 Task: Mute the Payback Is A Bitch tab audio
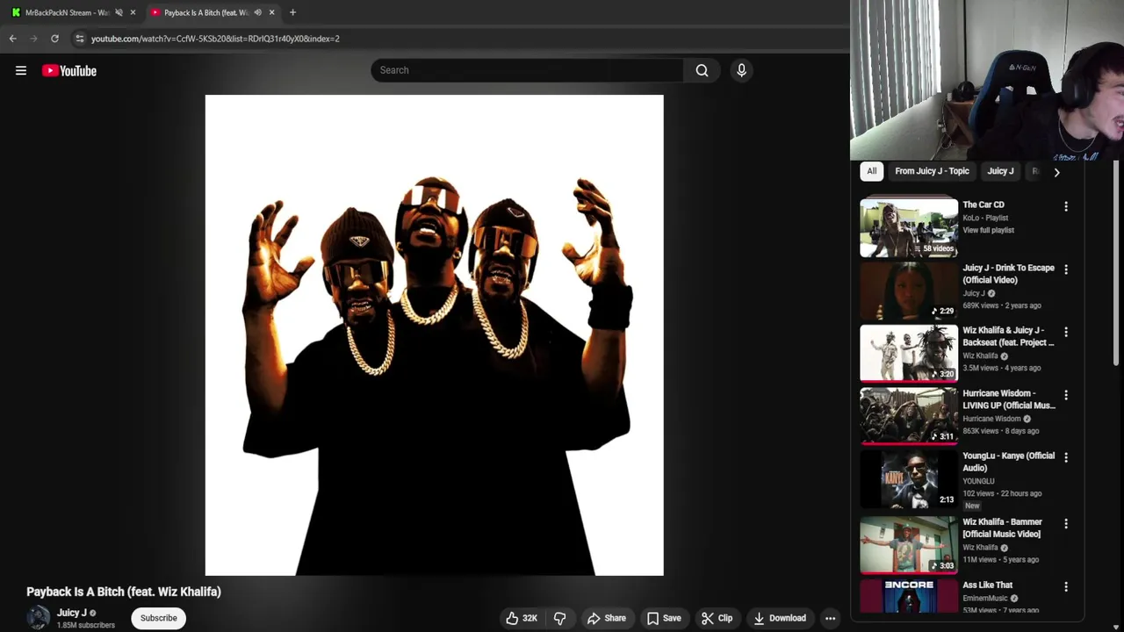click(x=257, y=12)
